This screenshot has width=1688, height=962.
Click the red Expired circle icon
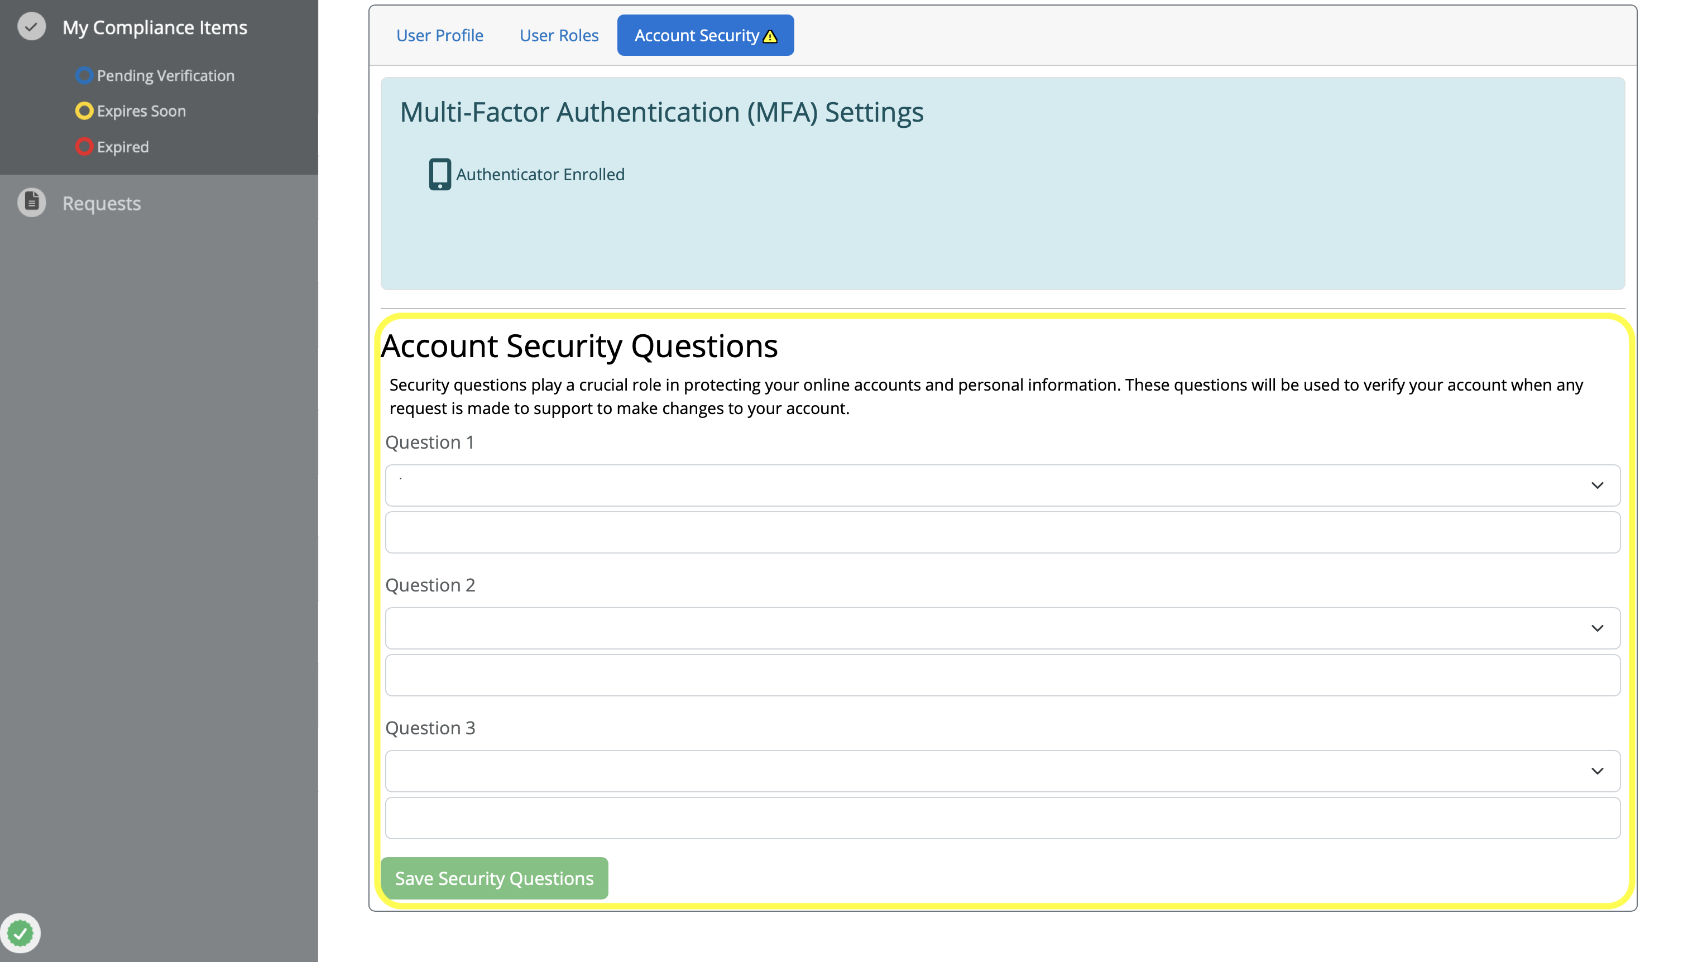(x=84, y=147)
